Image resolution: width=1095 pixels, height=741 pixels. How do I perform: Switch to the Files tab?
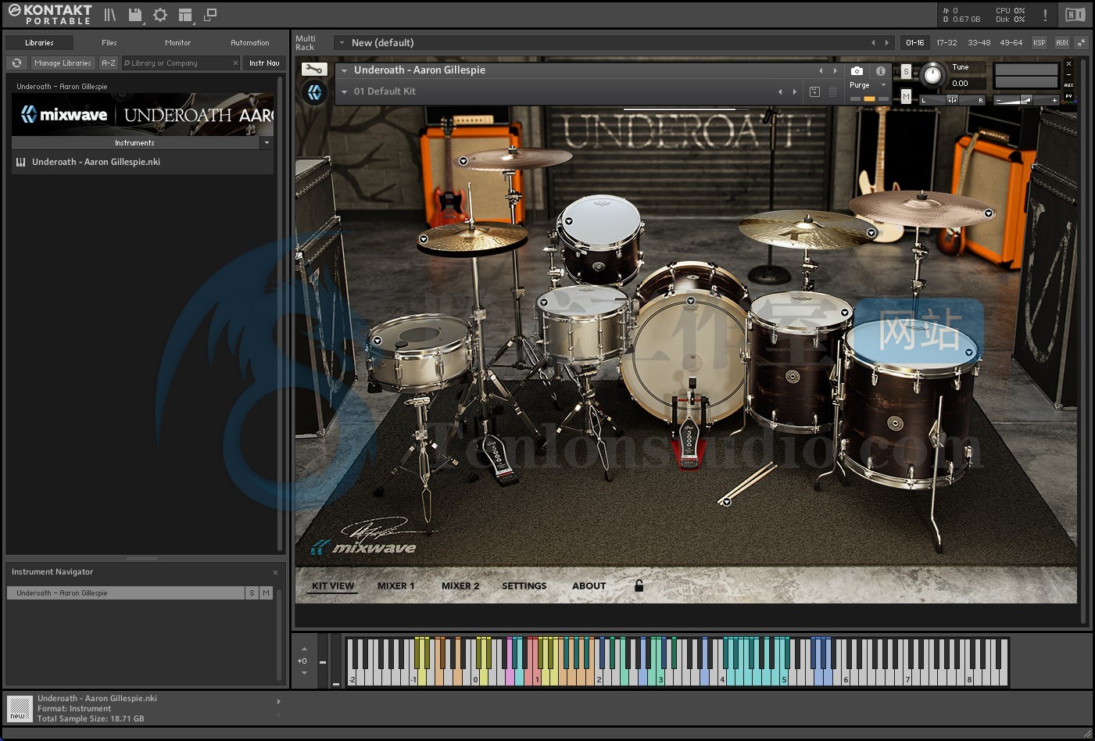109,42
